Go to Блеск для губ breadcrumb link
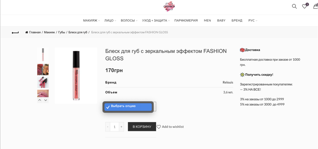This screenshot has width=318, height=149. pyautogui.click(x=78, y=32)
